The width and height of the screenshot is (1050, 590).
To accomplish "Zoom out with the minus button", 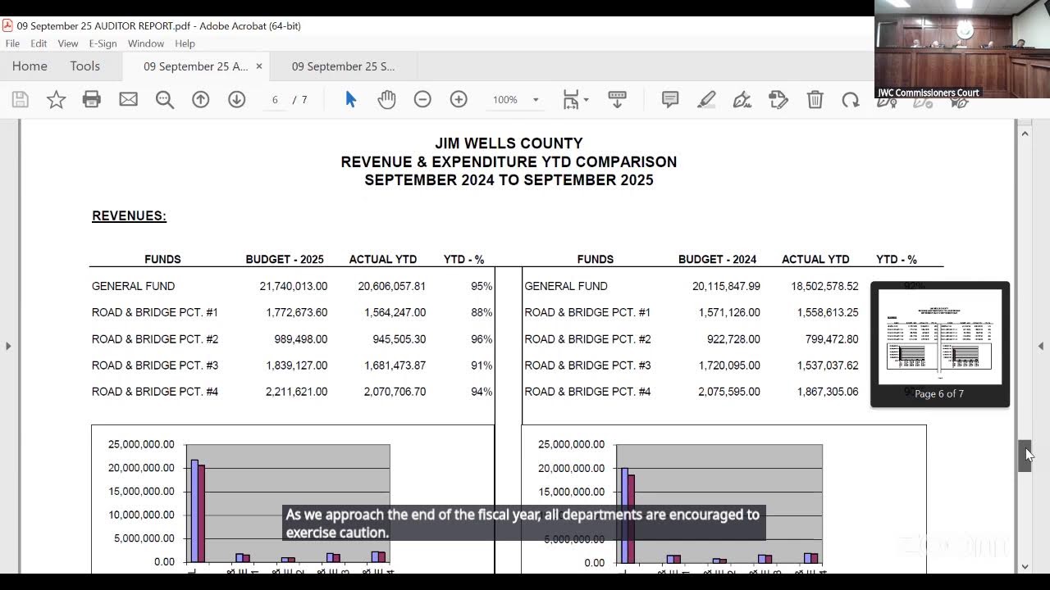I will (x=422, y=100).
